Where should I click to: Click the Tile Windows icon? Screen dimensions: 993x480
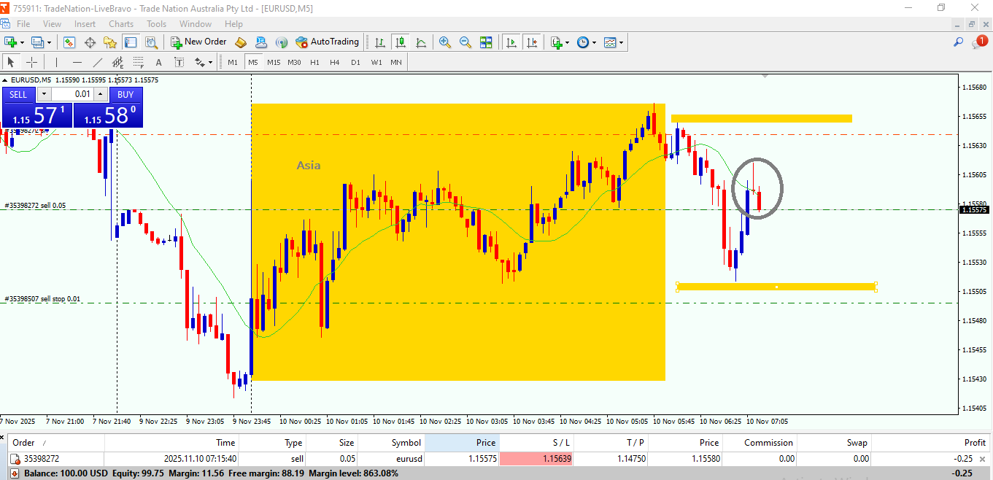(x=486, y=42)
